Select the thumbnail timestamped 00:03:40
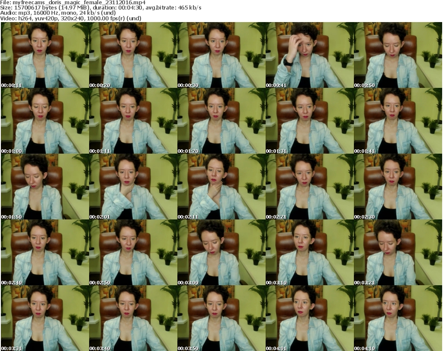 (x=133, y=318)
